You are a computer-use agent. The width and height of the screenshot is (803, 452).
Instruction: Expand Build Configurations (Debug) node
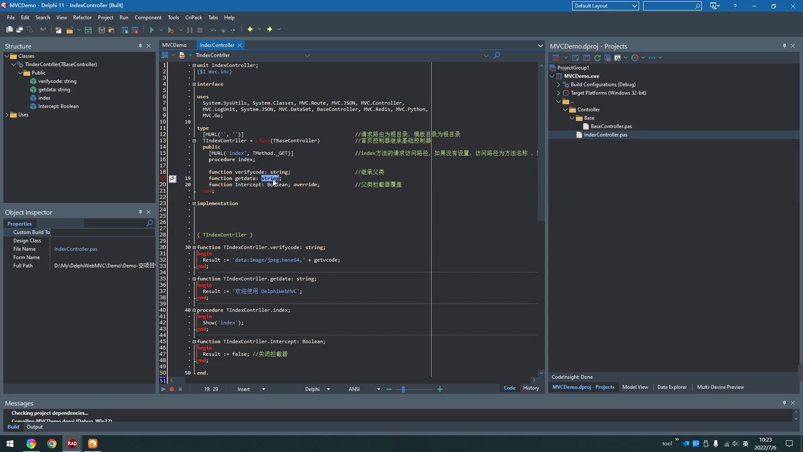click(x=558, y=85)
